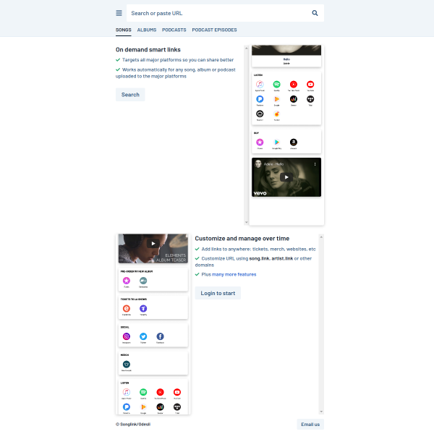
Task: Open YouTube in Adele Hello preview
Action: (310, 84)
